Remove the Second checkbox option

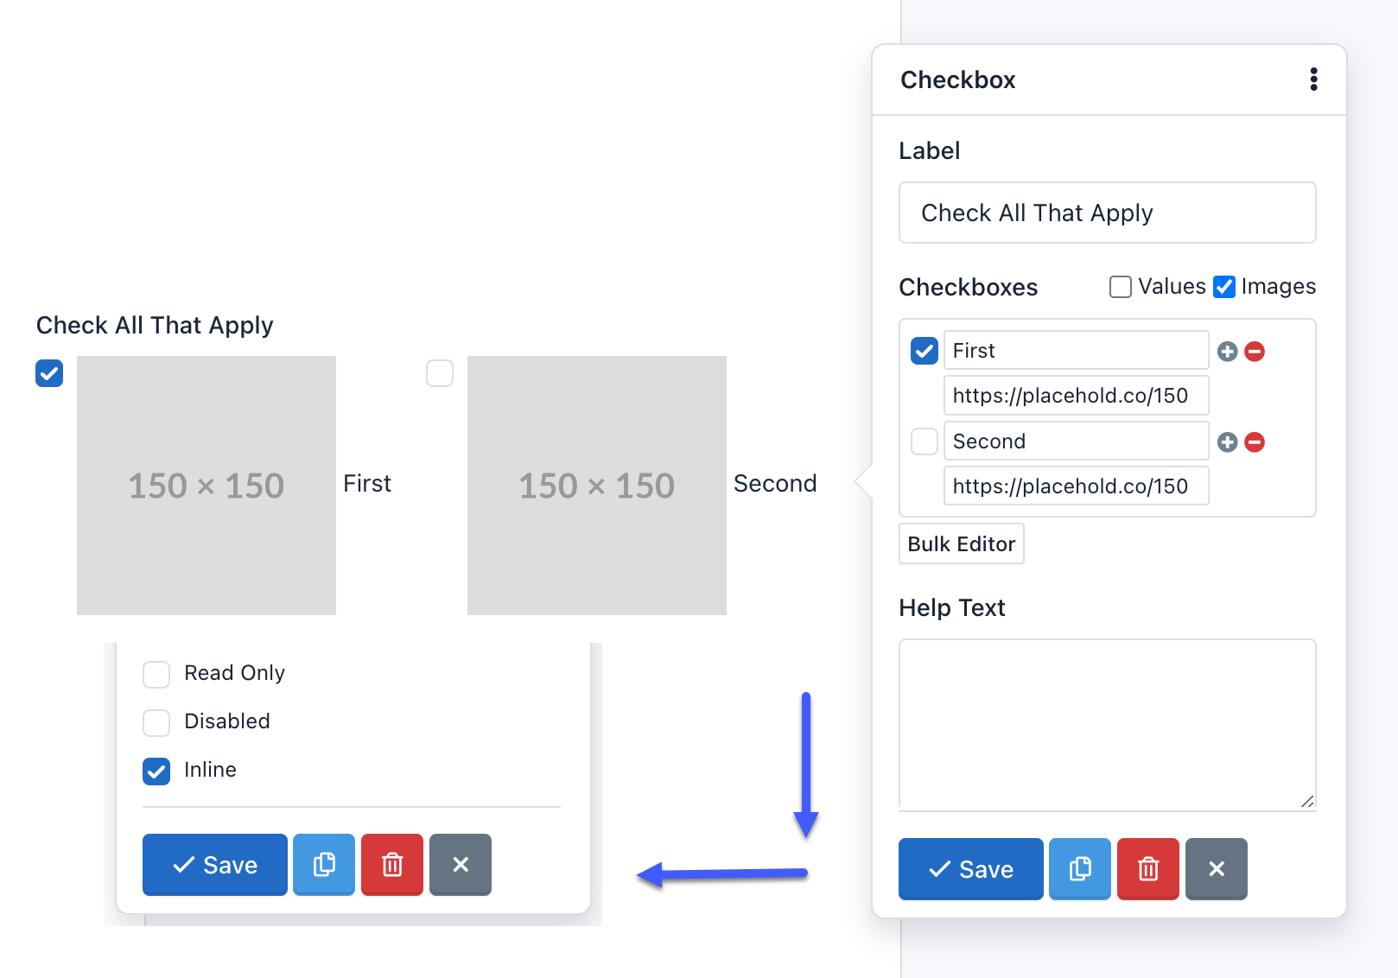[1255, 441]
